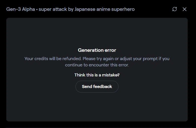Click the Gen-3 Alpha model label
Viewport: 196px width, 128px height.
tap(21, 9)
